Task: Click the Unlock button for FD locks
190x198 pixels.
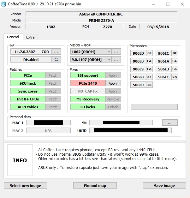Action: click(x=113, y=107)
